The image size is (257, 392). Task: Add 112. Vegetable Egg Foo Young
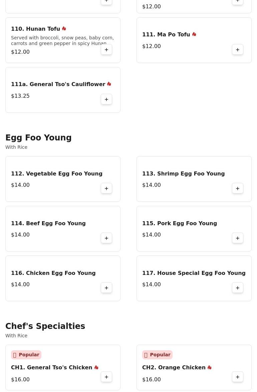coord(106,188)
